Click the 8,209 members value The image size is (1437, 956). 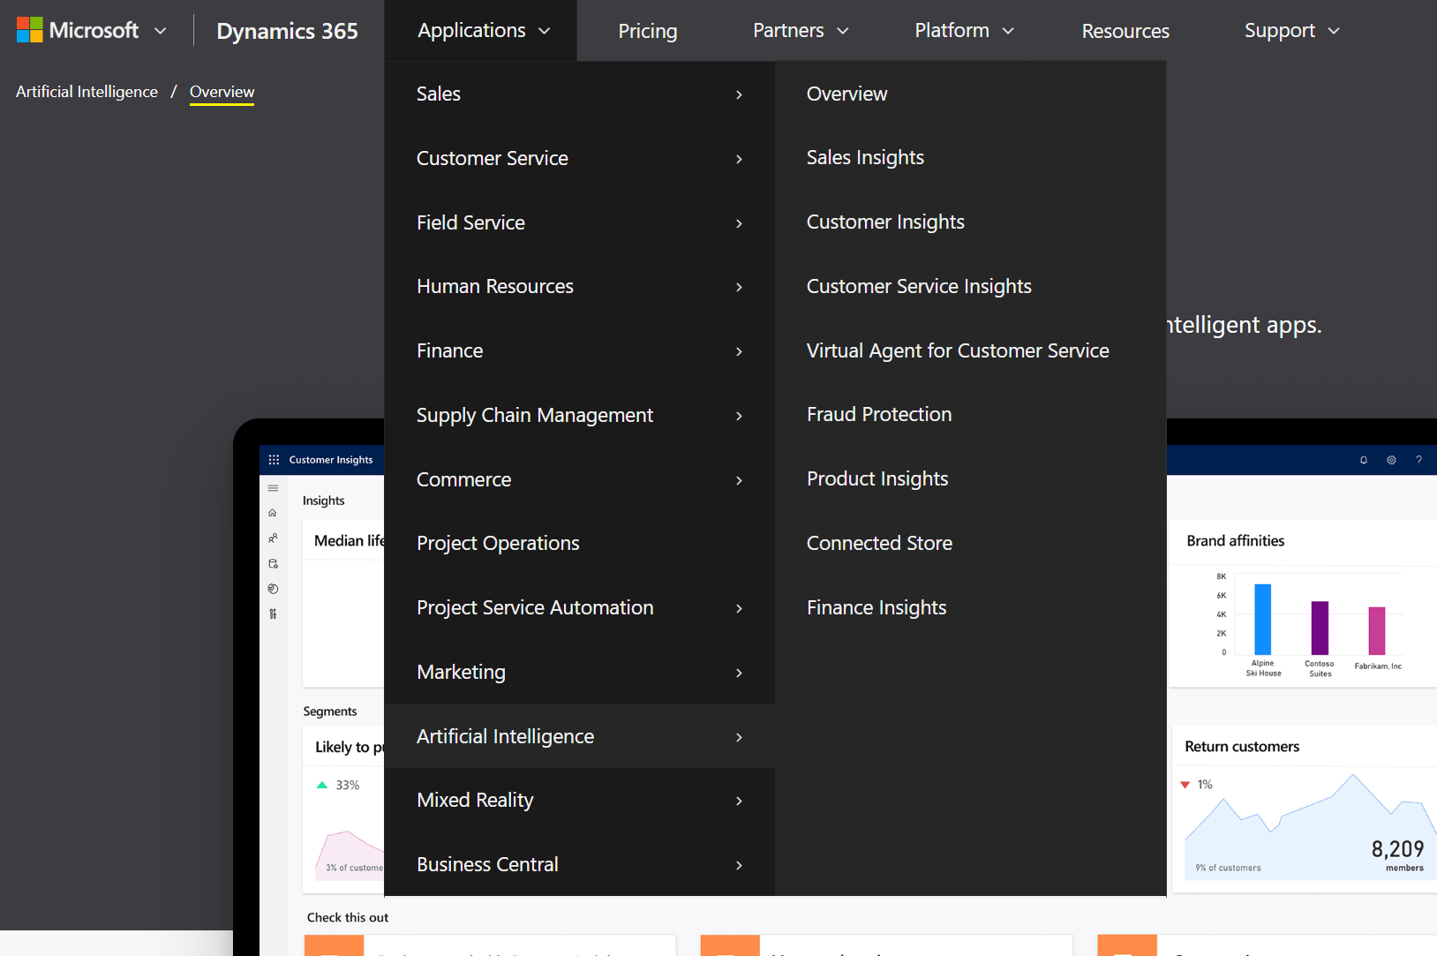point(1397,854)
